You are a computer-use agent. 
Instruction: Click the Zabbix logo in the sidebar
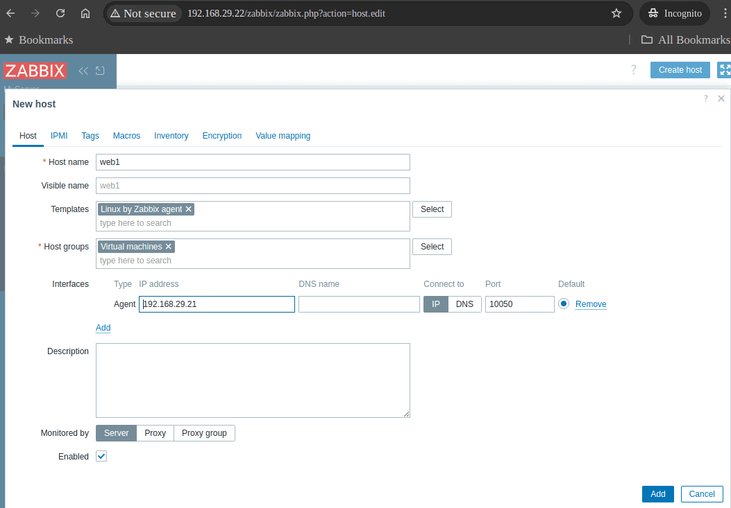pyautogui.click(x=35, y=70)
